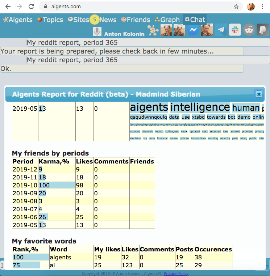Click the word 'human' in the tag cloud
The height and width of the screenshot is (276, 270).
point(246,108)
